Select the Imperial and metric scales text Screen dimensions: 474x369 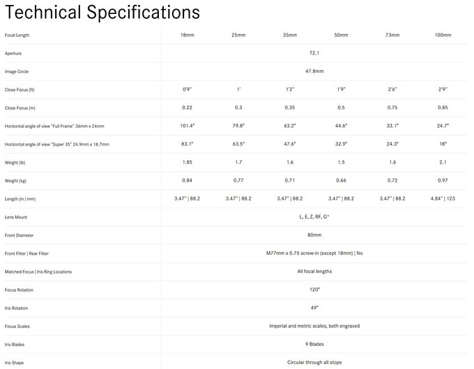[x=314, y=326]
